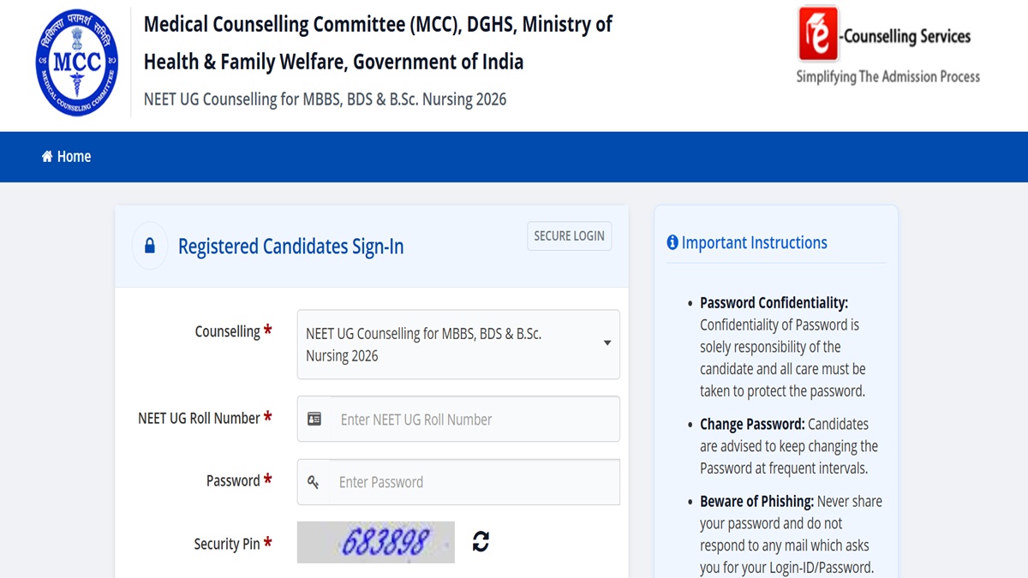This screenshot has height=578, width=1028.
Task: Click the dropdown arrow in Counselling field
Action: [607, 343]
